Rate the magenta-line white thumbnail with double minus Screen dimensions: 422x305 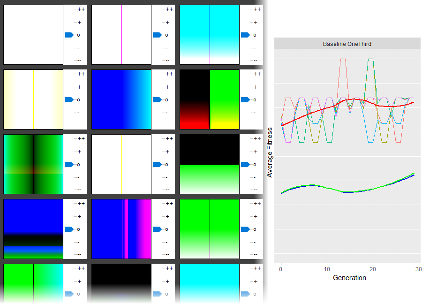[167, 60]
